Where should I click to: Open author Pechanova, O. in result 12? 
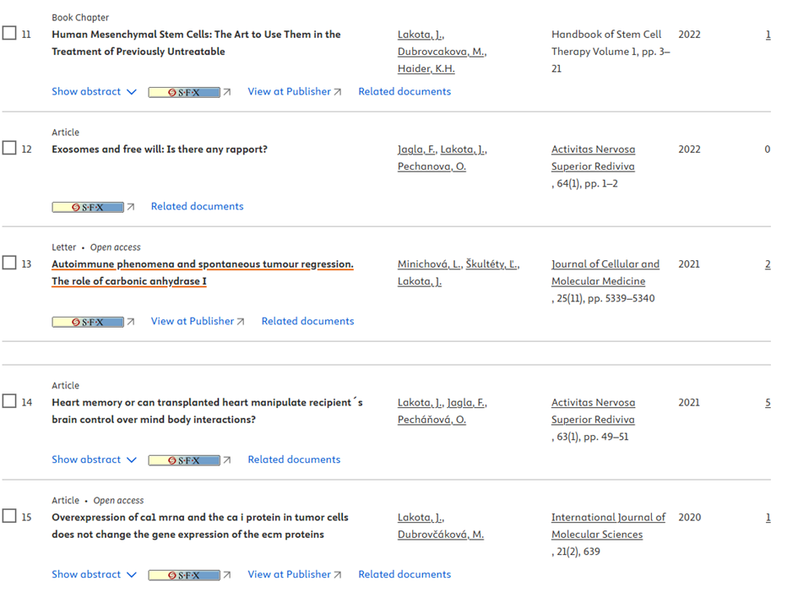coord(432,166)
